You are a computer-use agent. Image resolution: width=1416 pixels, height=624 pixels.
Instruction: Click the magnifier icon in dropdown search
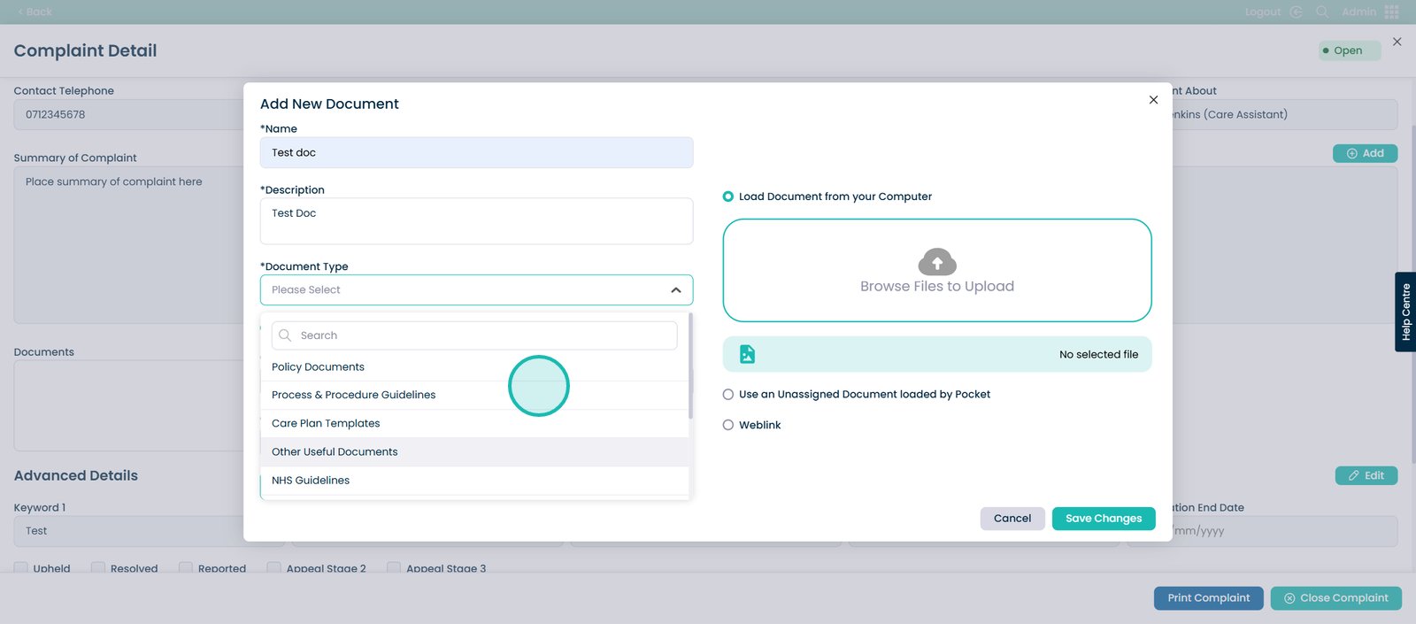coord(285,335)
